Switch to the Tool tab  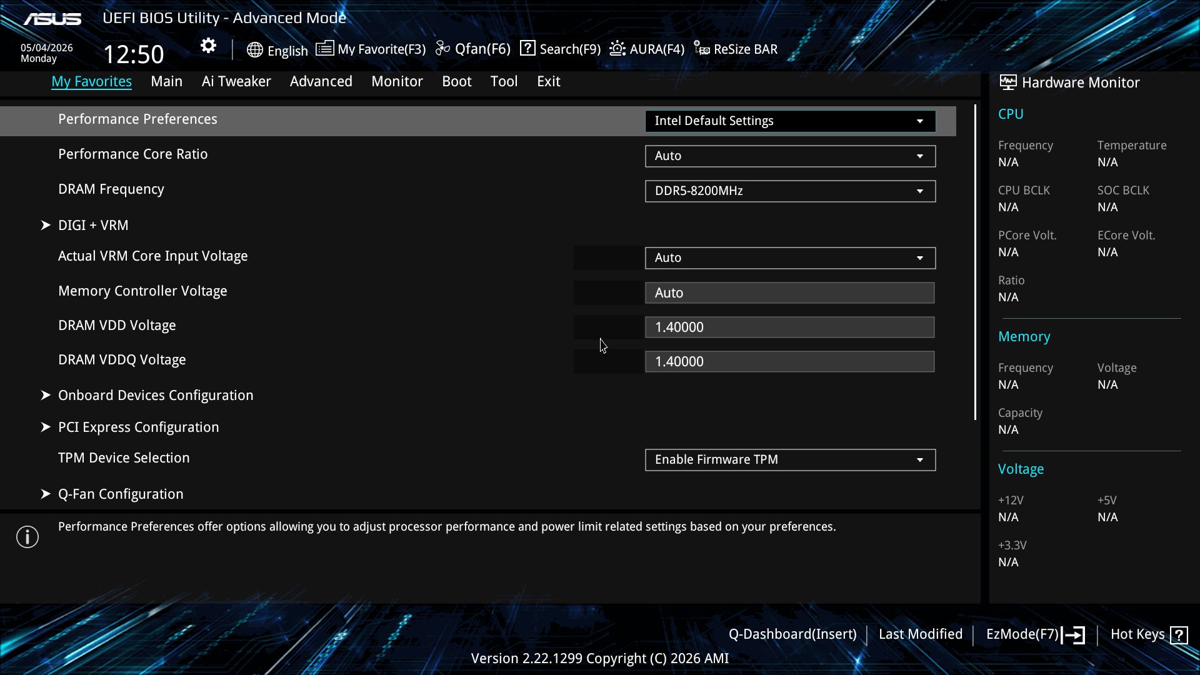pyautogui.click(x=504, y=81)
